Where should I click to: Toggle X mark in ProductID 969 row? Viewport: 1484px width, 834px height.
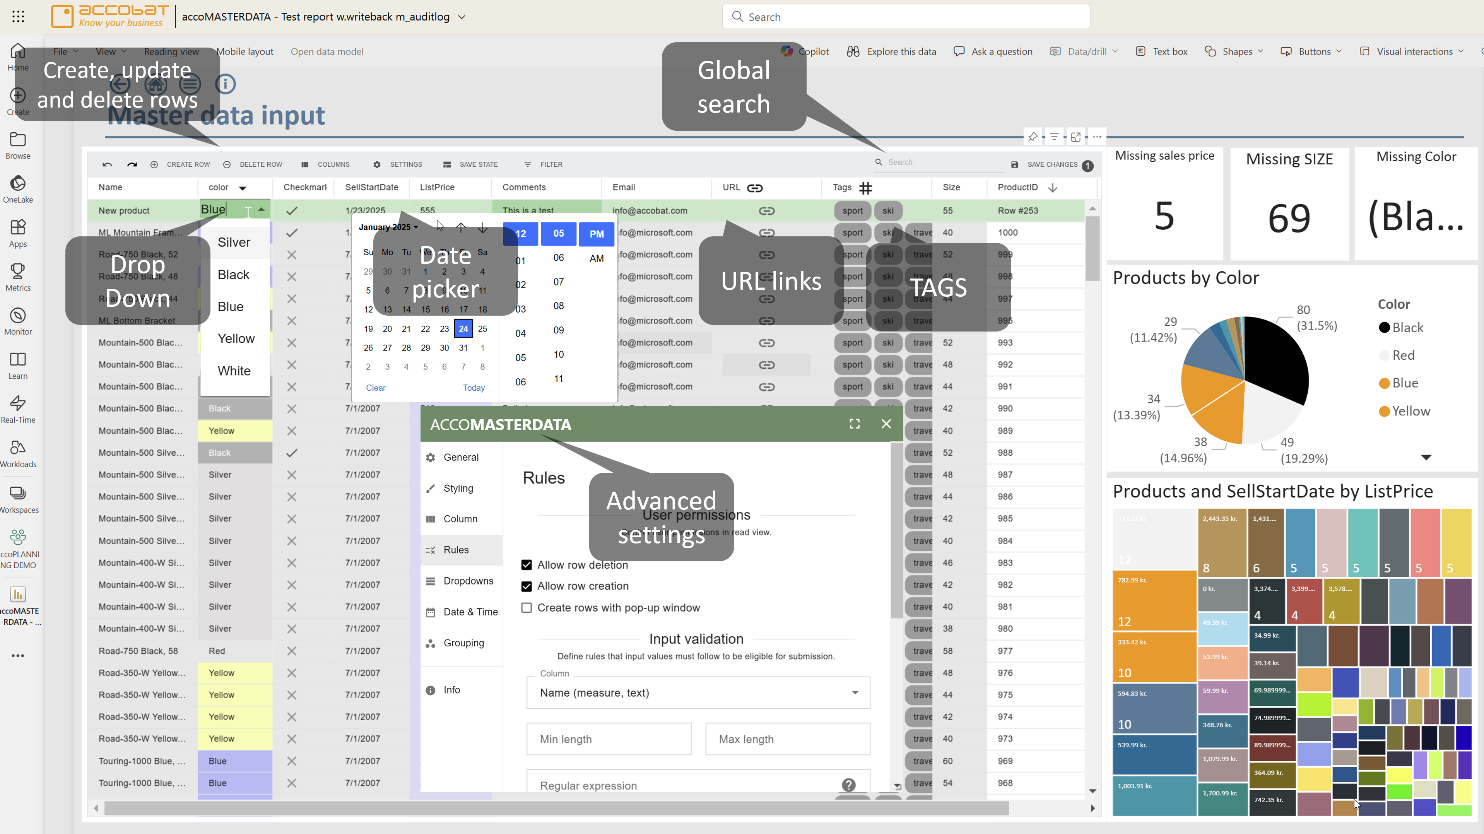tap(292, 761)
